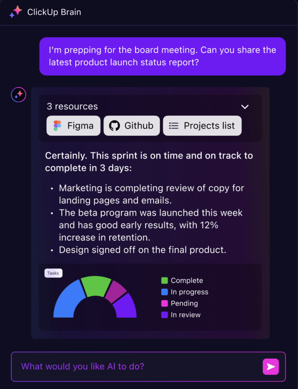
Task: Open the Projects list resource
Action: click(202, 126)
